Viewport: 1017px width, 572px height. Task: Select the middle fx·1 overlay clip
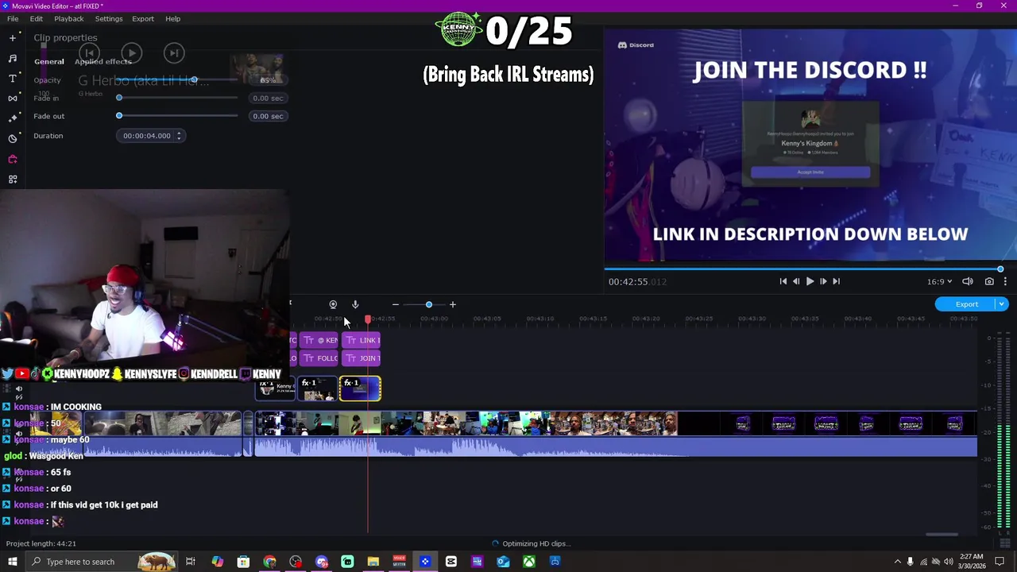click(318, 388)
